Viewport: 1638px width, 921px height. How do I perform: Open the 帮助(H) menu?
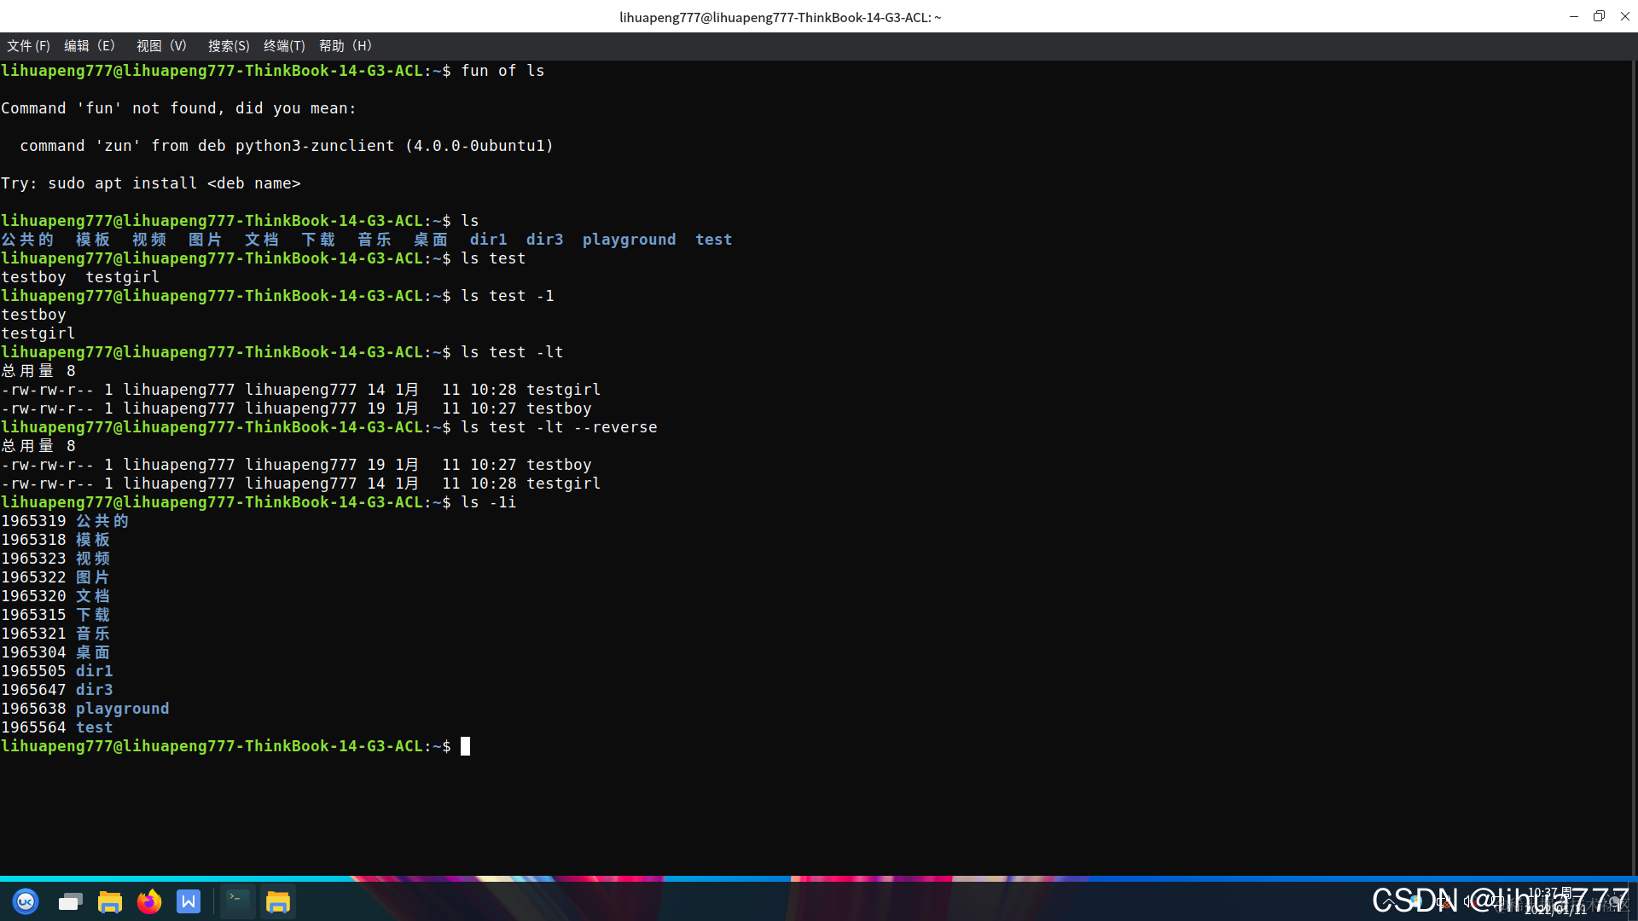(346, 46)
